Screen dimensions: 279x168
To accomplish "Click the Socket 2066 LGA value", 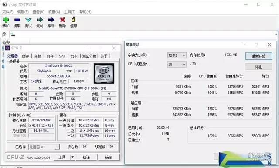I will 59,76.
